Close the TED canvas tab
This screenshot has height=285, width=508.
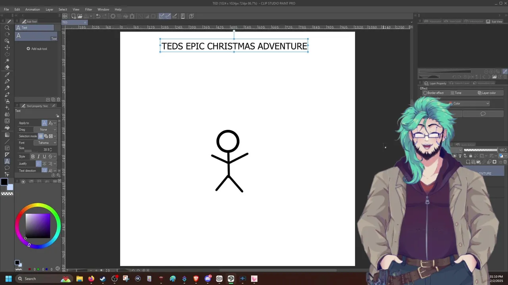tap(85, 23)
